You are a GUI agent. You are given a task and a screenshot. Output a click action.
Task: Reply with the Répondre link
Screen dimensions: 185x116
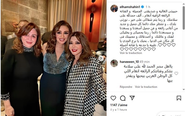[x=126, y=87]
